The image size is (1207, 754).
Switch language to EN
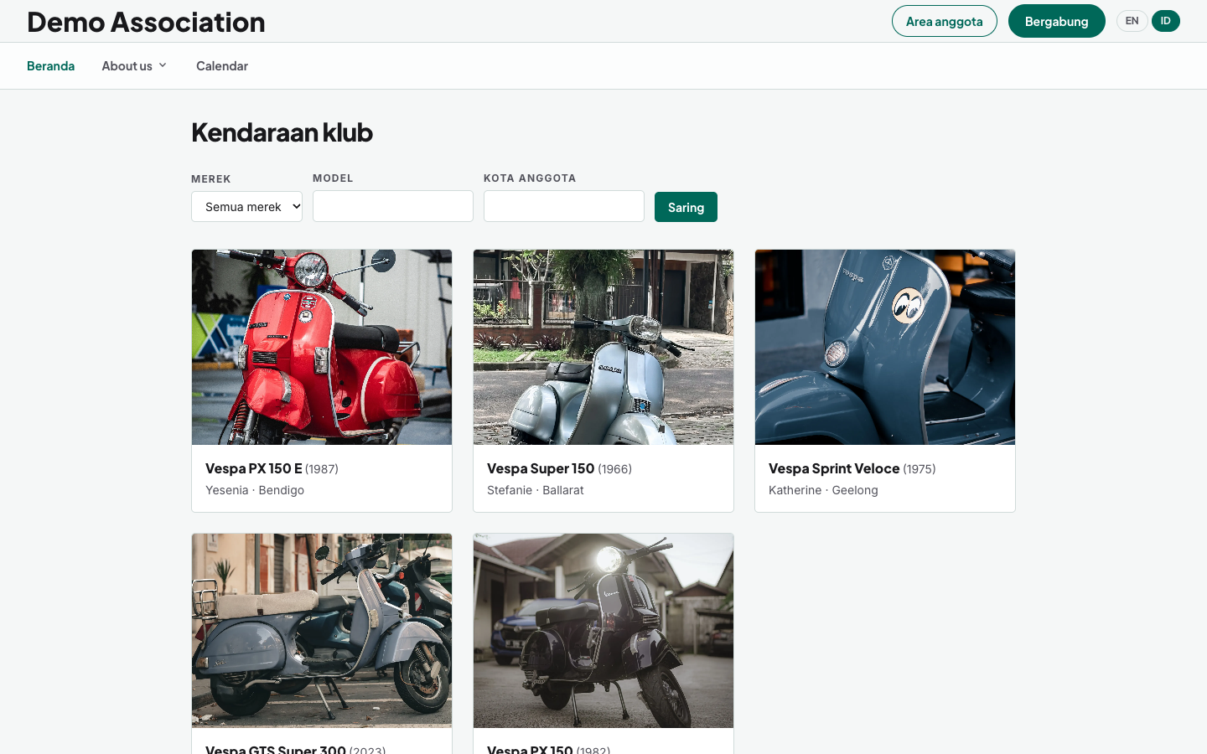tap(1132, 21)
